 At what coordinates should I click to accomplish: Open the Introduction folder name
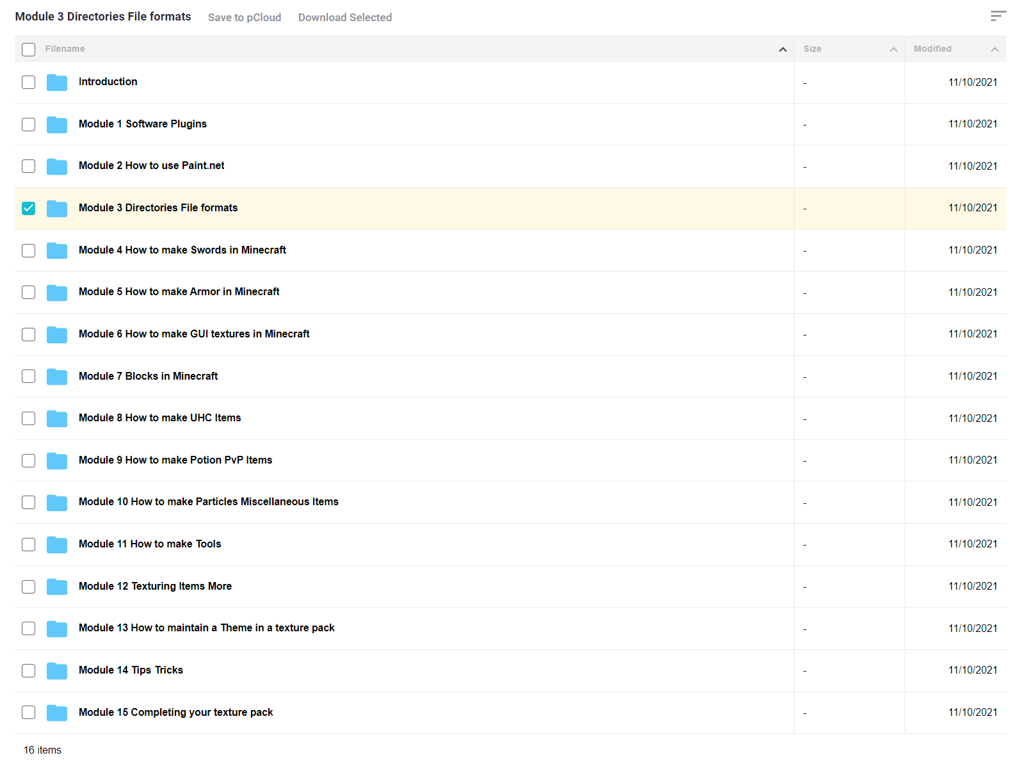pyautogui.click(x=108, y=81)
